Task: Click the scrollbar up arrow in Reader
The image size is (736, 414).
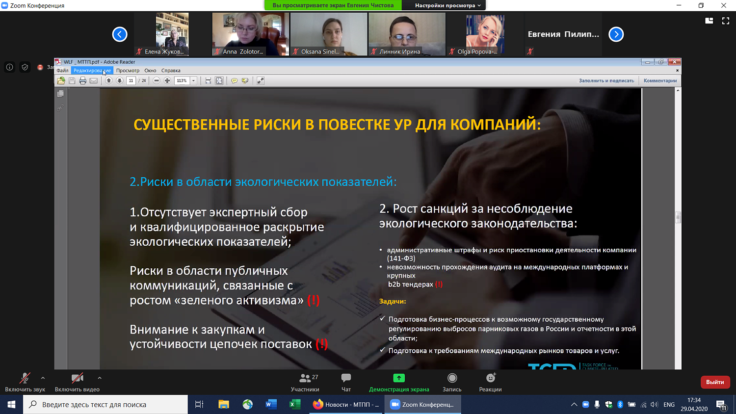Action: [678, 90]
